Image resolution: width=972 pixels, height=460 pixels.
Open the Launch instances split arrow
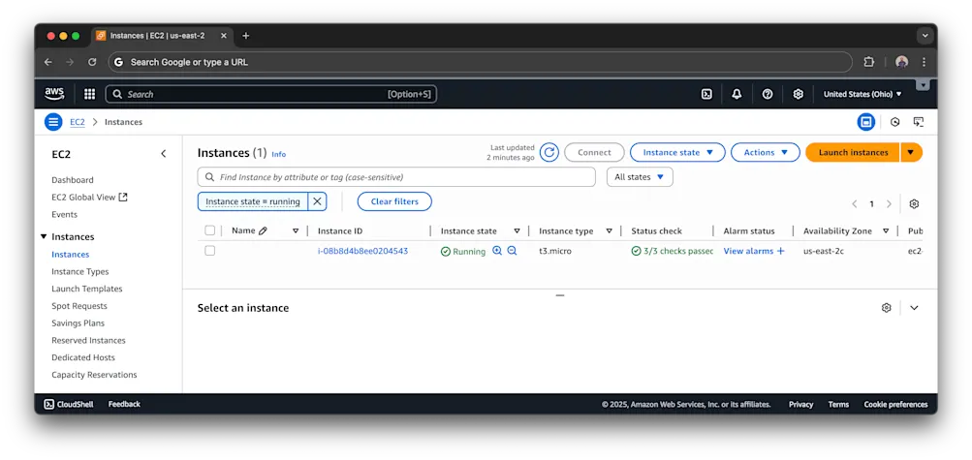click(x=911, y=152)
